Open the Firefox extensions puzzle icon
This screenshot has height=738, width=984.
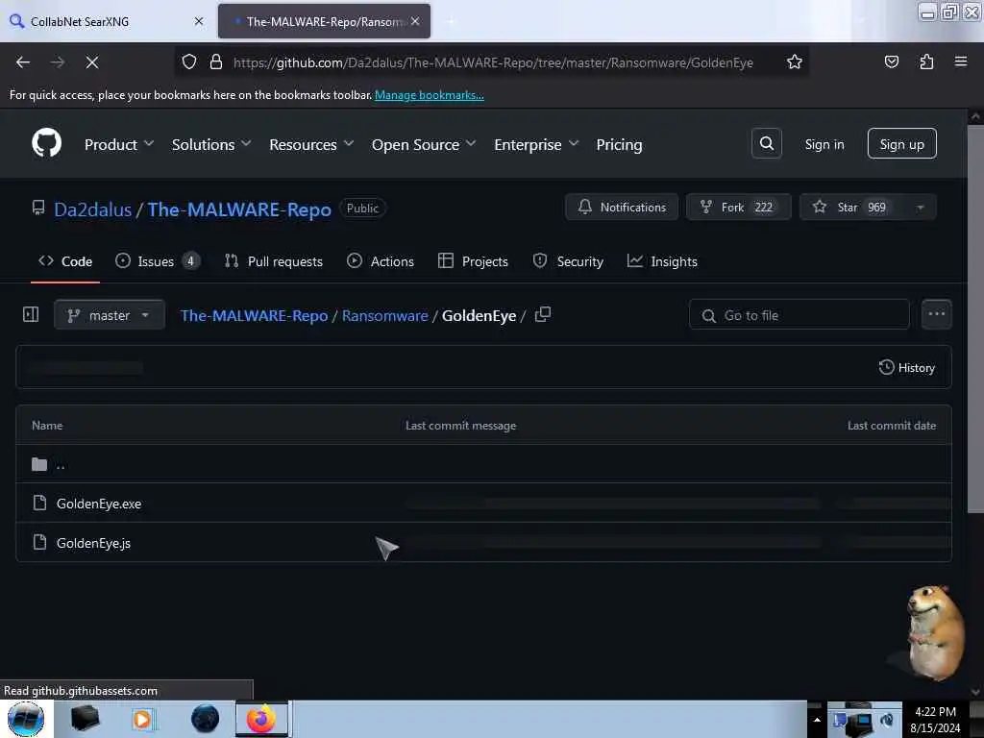coord(926,62)
